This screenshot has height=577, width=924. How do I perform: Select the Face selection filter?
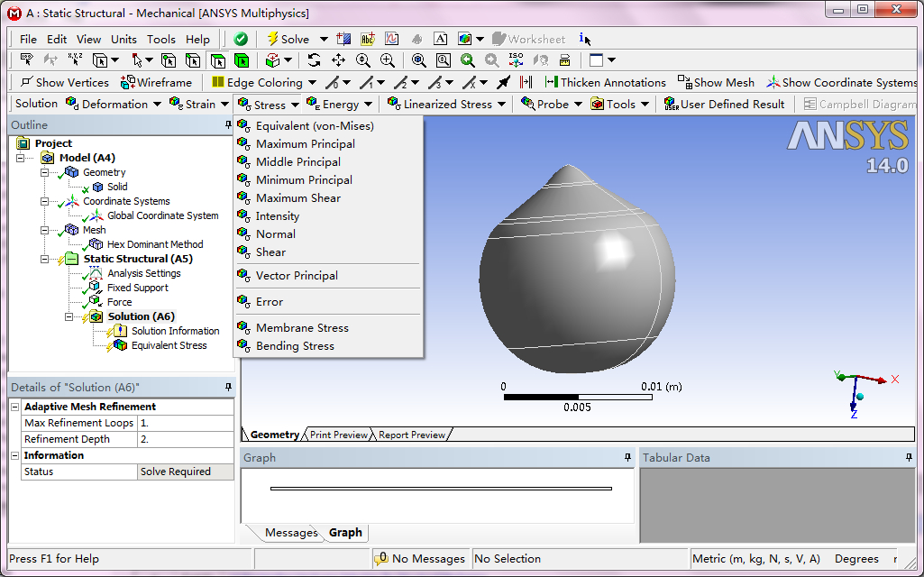point(217,60)
